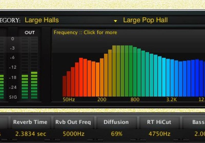
Task: Select the Reverb Time parameter button
Action: point(30,122)
